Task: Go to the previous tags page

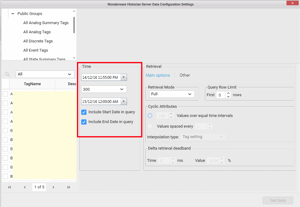Action: pyautogui.click(x=25, y=187)
